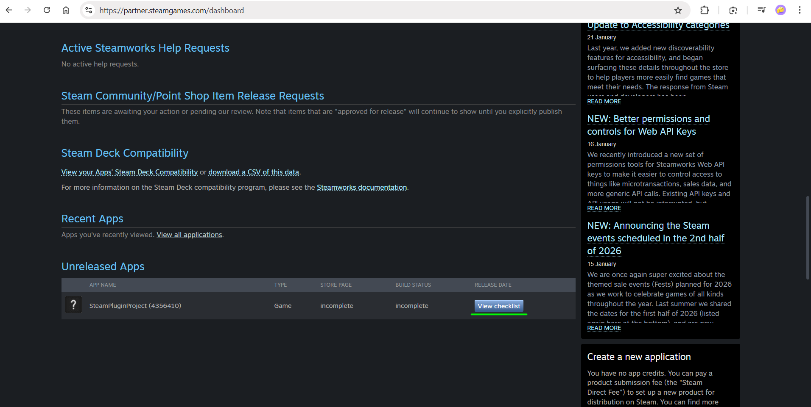Screen dimensions: 811x407
Task: Open the browser extensions puzzle icon
Action: click(705, 10)
